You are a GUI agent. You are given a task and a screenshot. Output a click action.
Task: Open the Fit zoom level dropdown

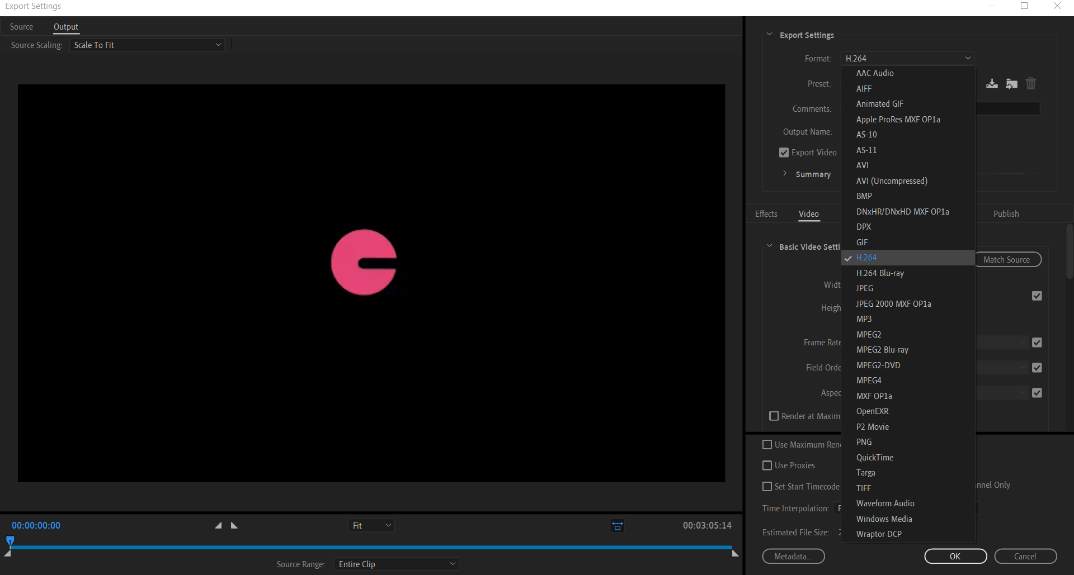coord(371,526)
